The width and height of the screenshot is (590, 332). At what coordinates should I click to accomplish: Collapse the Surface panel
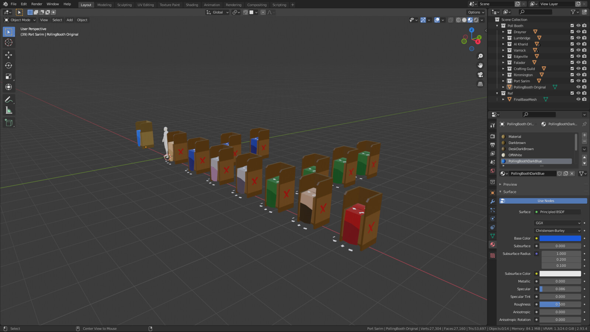509,192
